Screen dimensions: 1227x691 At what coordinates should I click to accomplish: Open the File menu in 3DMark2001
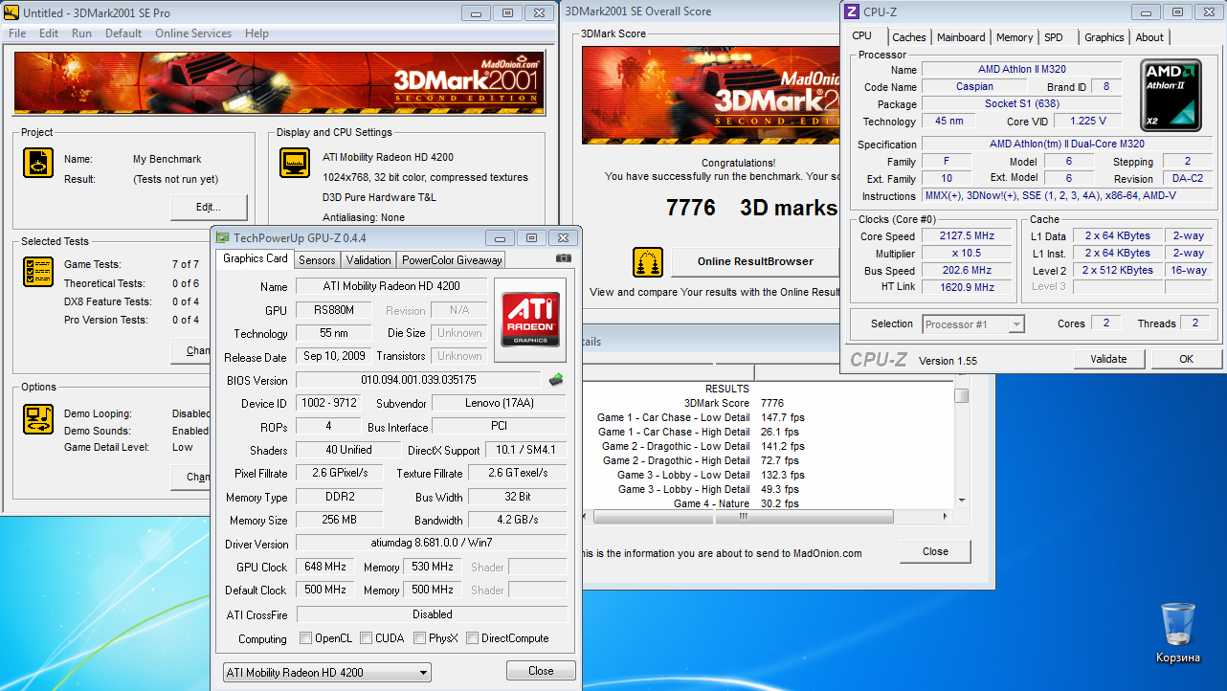(17, 33)
